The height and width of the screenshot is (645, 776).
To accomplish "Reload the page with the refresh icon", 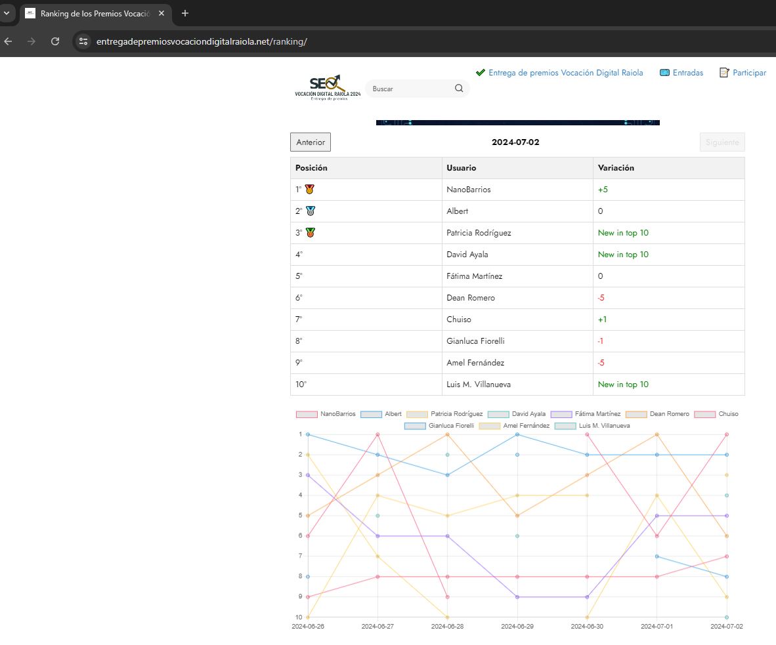I will [56, 41].
